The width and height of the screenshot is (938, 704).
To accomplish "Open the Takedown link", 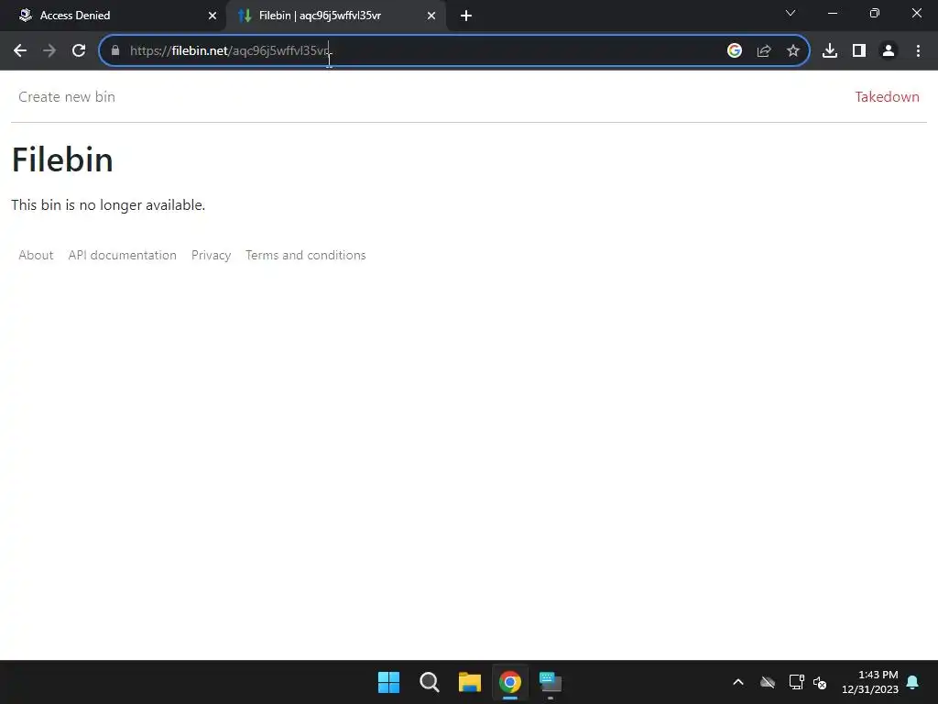I will [x=887, y=97].
